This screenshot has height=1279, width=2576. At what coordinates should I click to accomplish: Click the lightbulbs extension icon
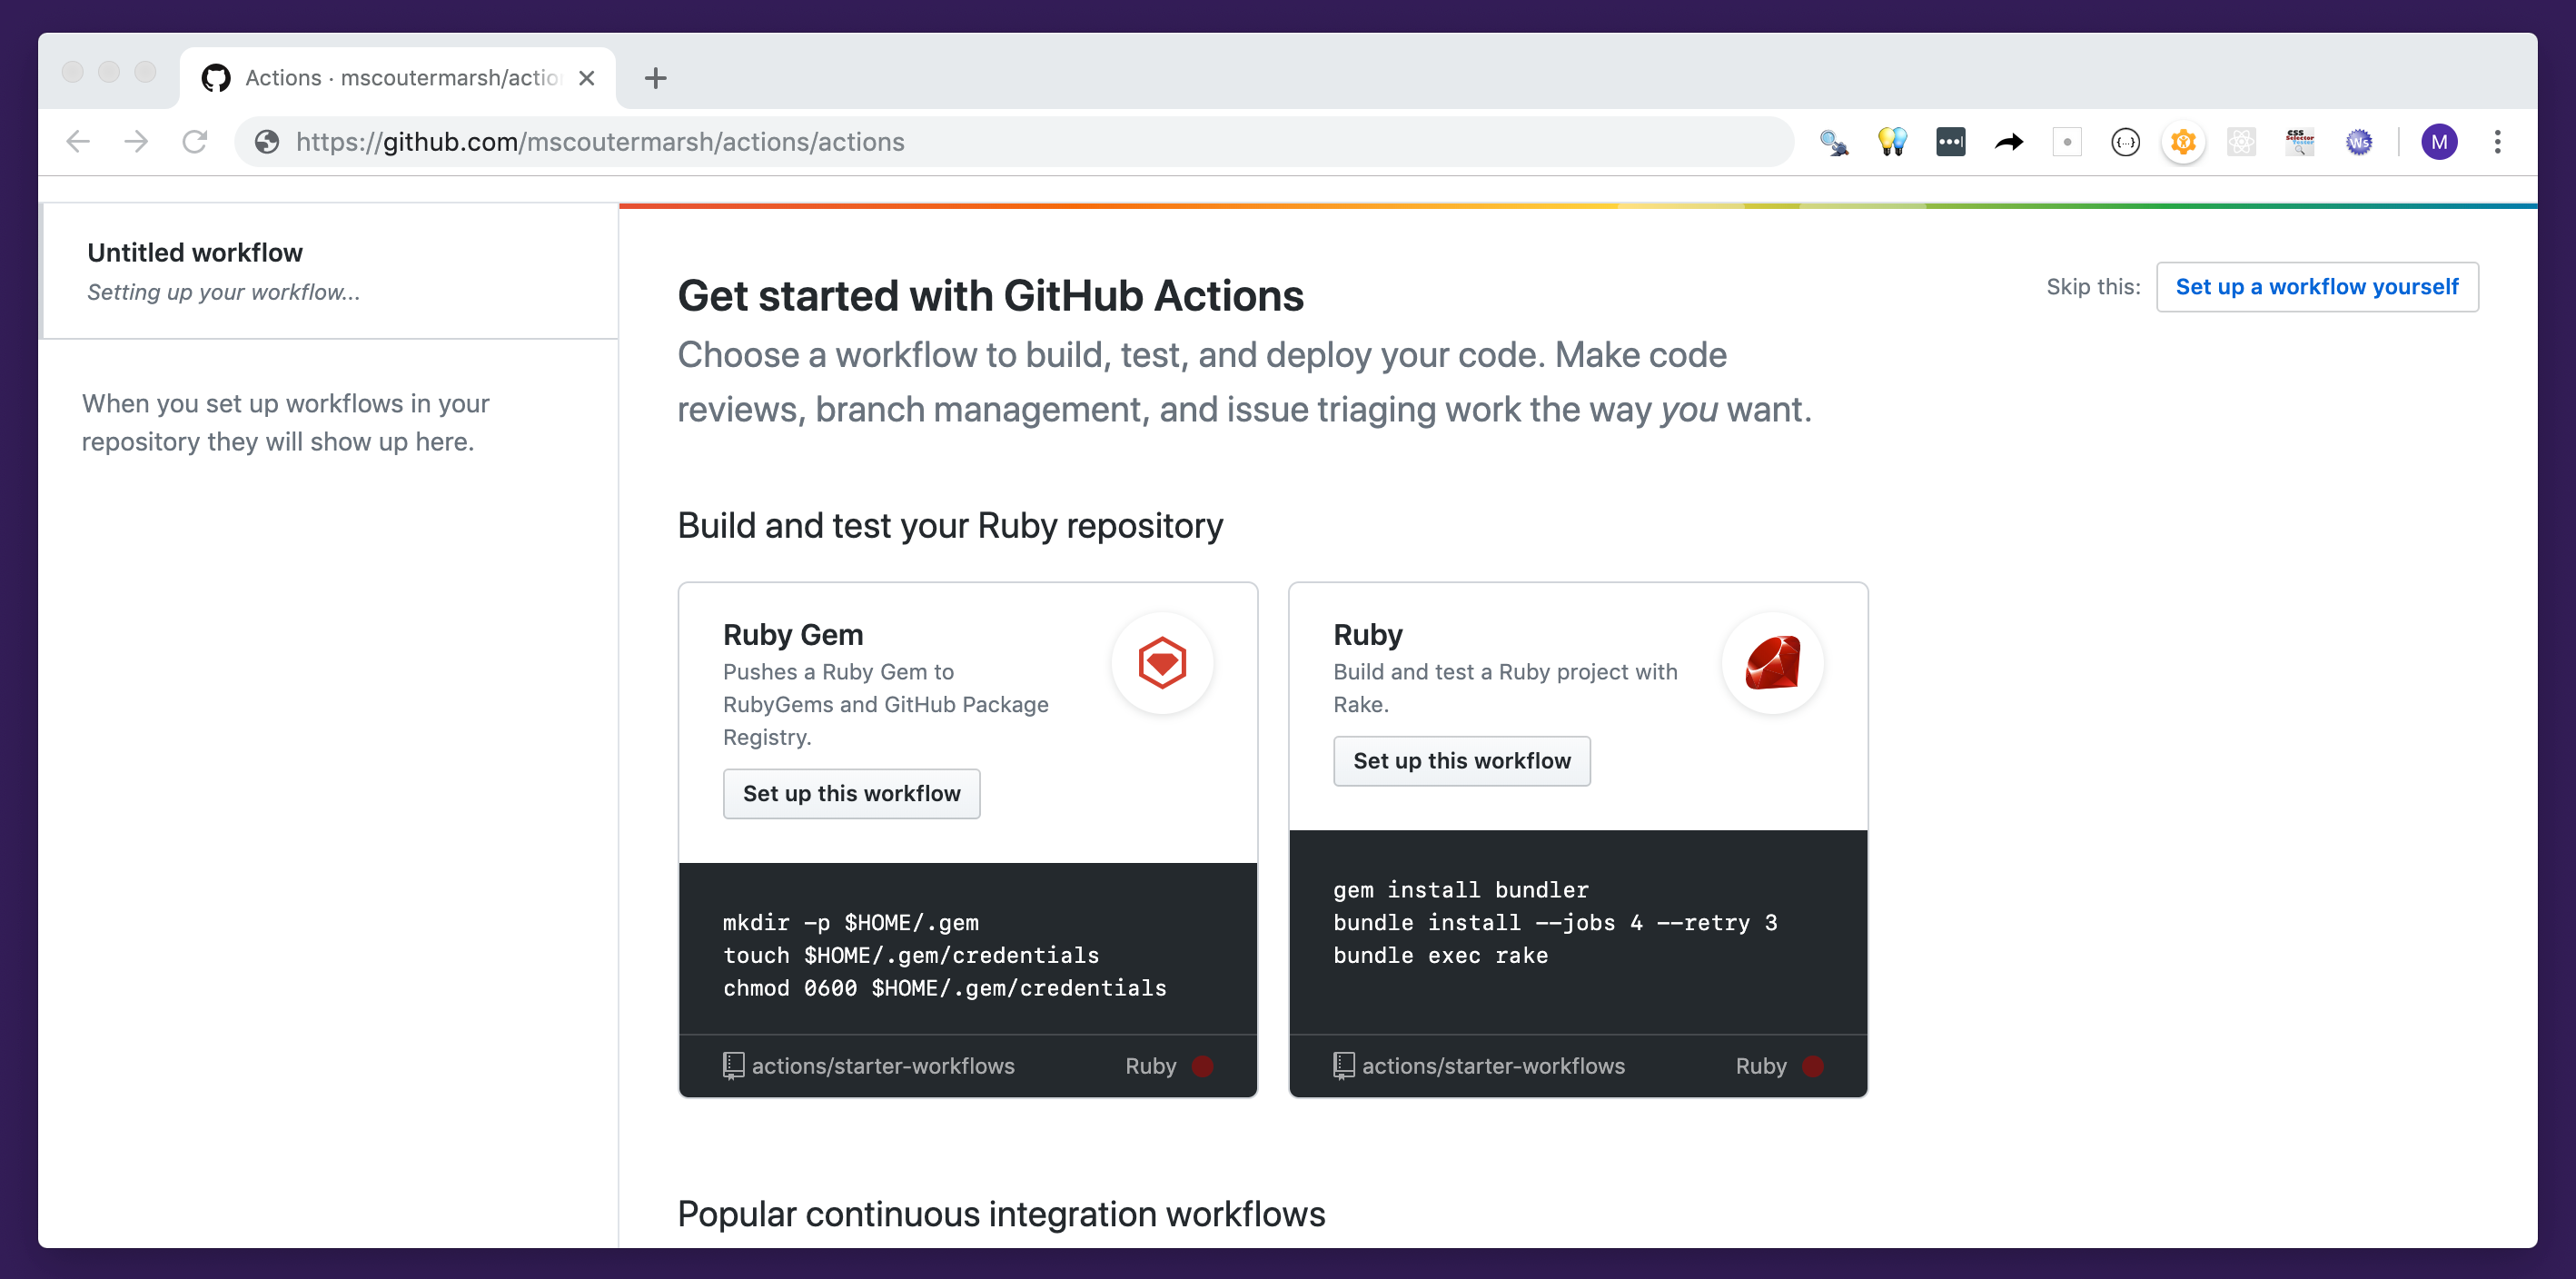tap(1891, 141)
